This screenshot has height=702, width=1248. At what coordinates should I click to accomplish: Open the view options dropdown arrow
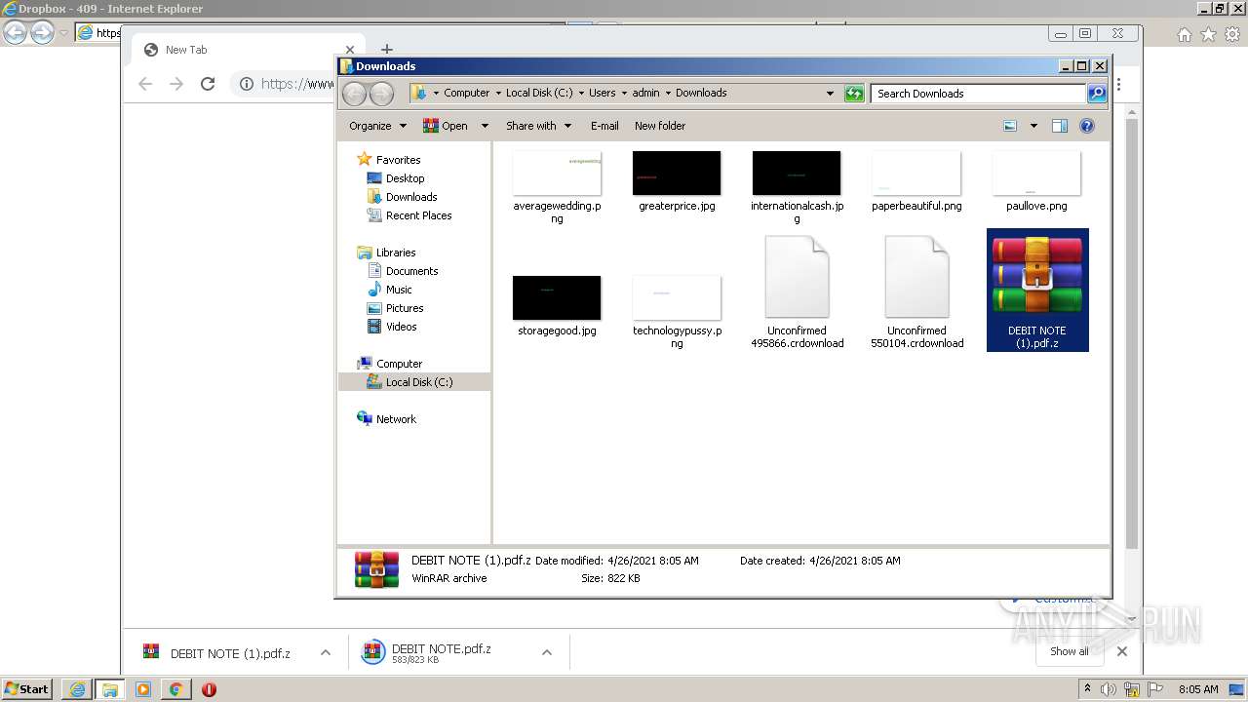click(x=1033, y=126)
